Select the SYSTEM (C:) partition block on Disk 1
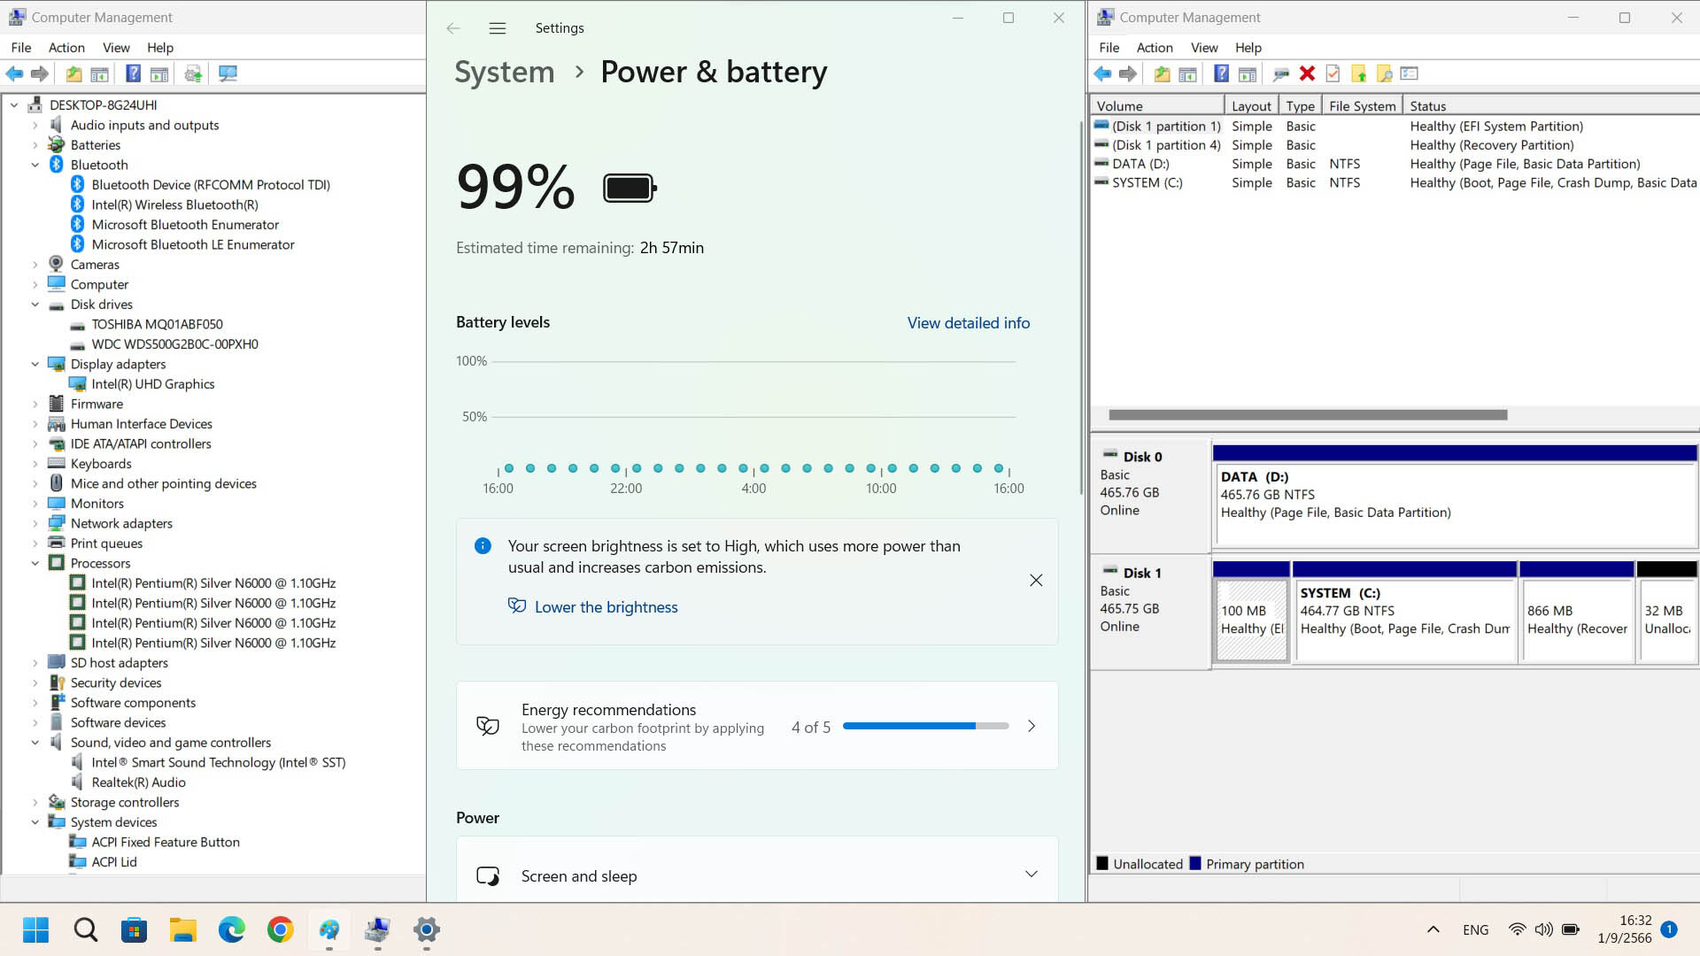 (1404, 620)
